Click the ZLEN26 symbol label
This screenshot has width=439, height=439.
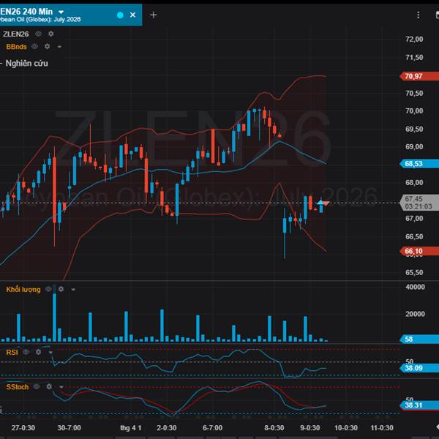(15, 34)
